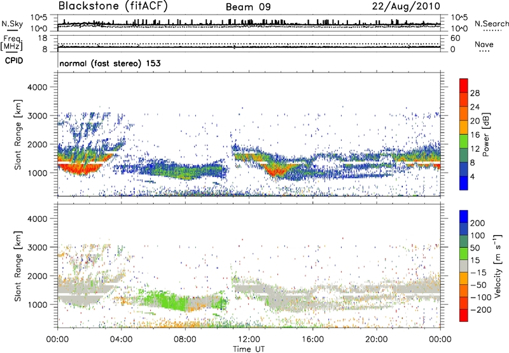Screen dimensions: 509x353
Task: Click the Blackstone (fitACF) title text
Action: tap(113, 6)
